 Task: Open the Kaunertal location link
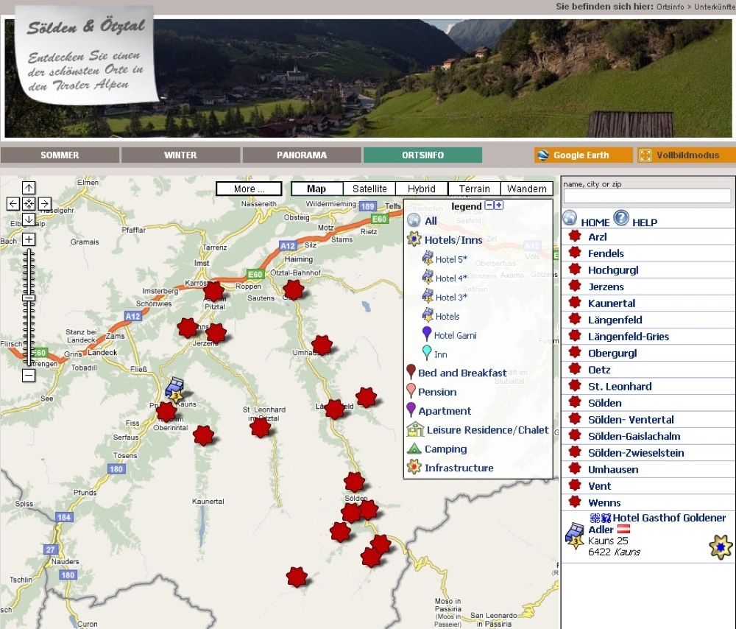point(612,303)
